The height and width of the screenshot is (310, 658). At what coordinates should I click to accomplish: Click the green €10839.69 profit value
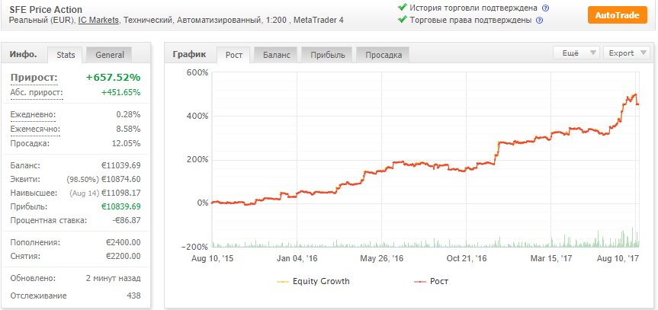coord(121,206)
